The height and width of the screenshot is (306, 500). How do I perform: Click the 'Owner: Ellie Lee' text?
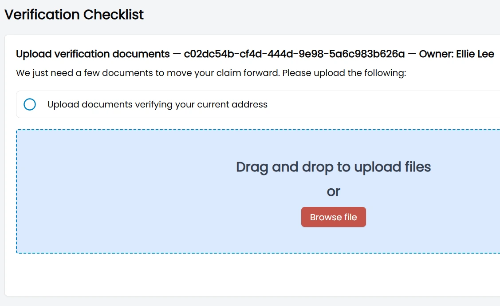click(x=457, y=54)
